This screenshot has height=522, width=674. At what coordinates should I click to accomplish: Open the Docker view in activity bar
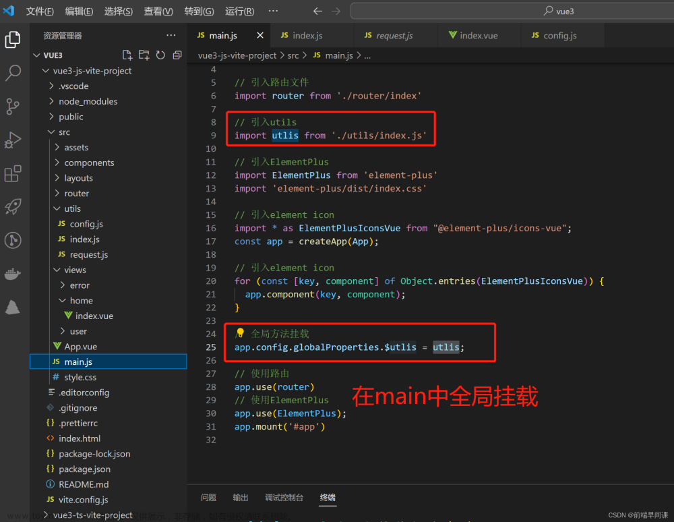coord(13,273)
